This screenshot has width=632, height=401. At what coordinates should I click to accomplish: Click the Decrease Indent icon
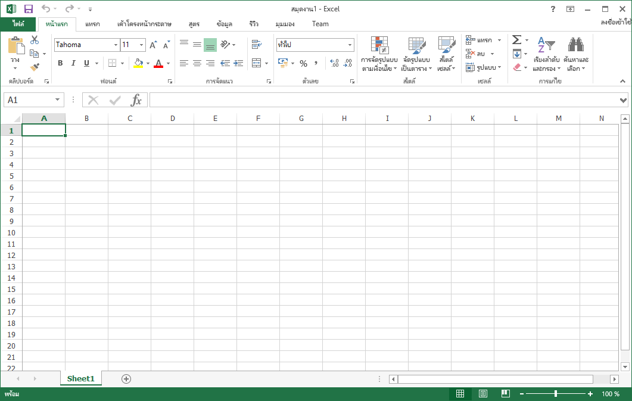[x=225, y=63]
